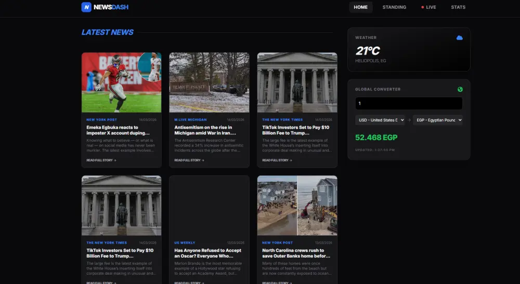
Task: Click the 'M LIVE MICHIGAN' source label
Action: [190, 120]
